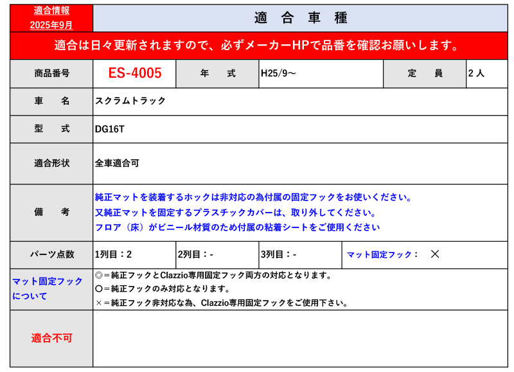Screen dimensions: 514x372
Task: Click the red maker HP warning banner
Action: (x=258, y=46)
